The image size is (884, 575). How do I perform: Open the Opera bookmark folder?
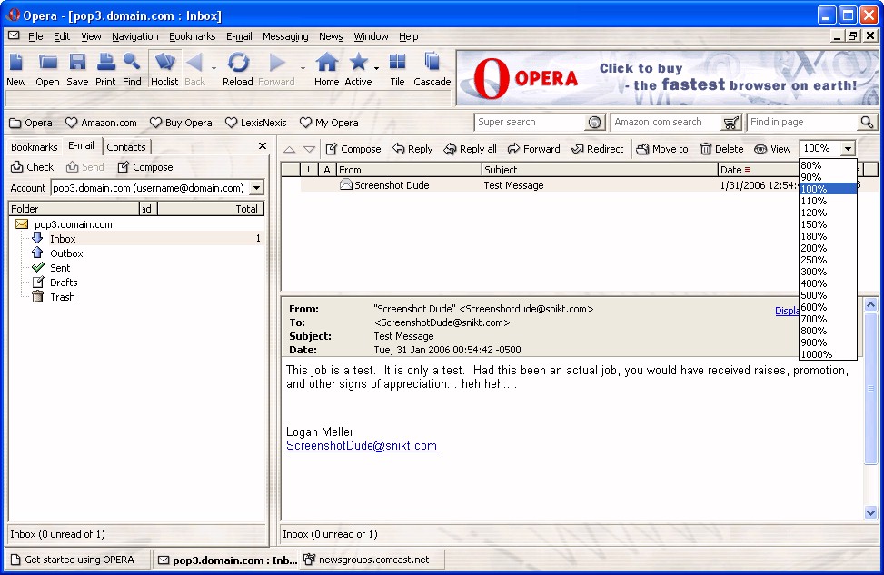click(x=31, y=123)
